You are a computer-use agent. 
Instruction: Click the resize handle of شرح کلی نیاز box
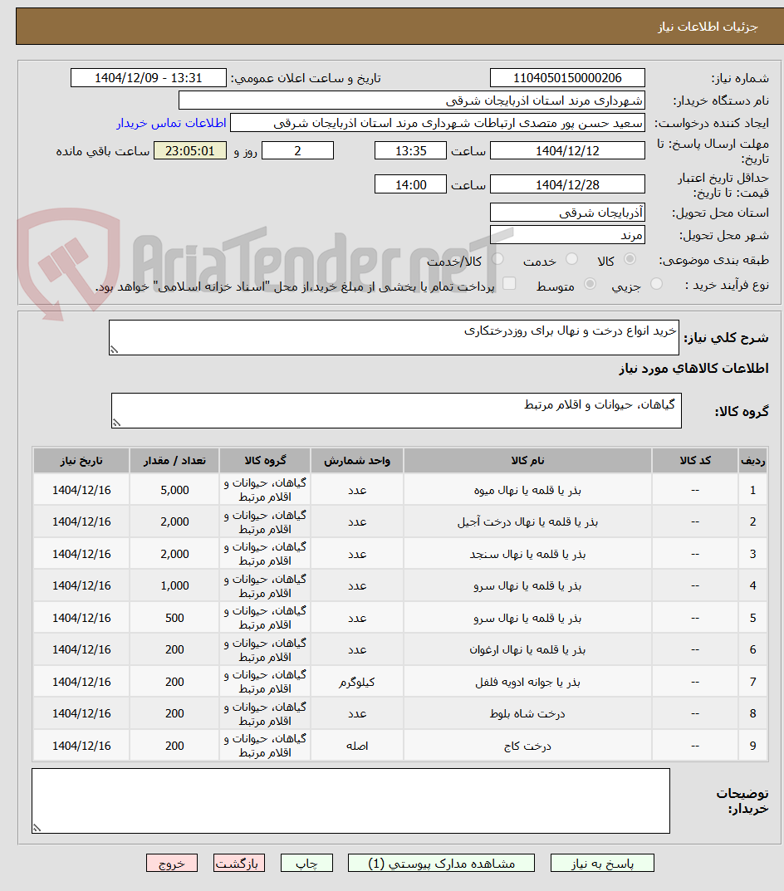click(115, 350)
